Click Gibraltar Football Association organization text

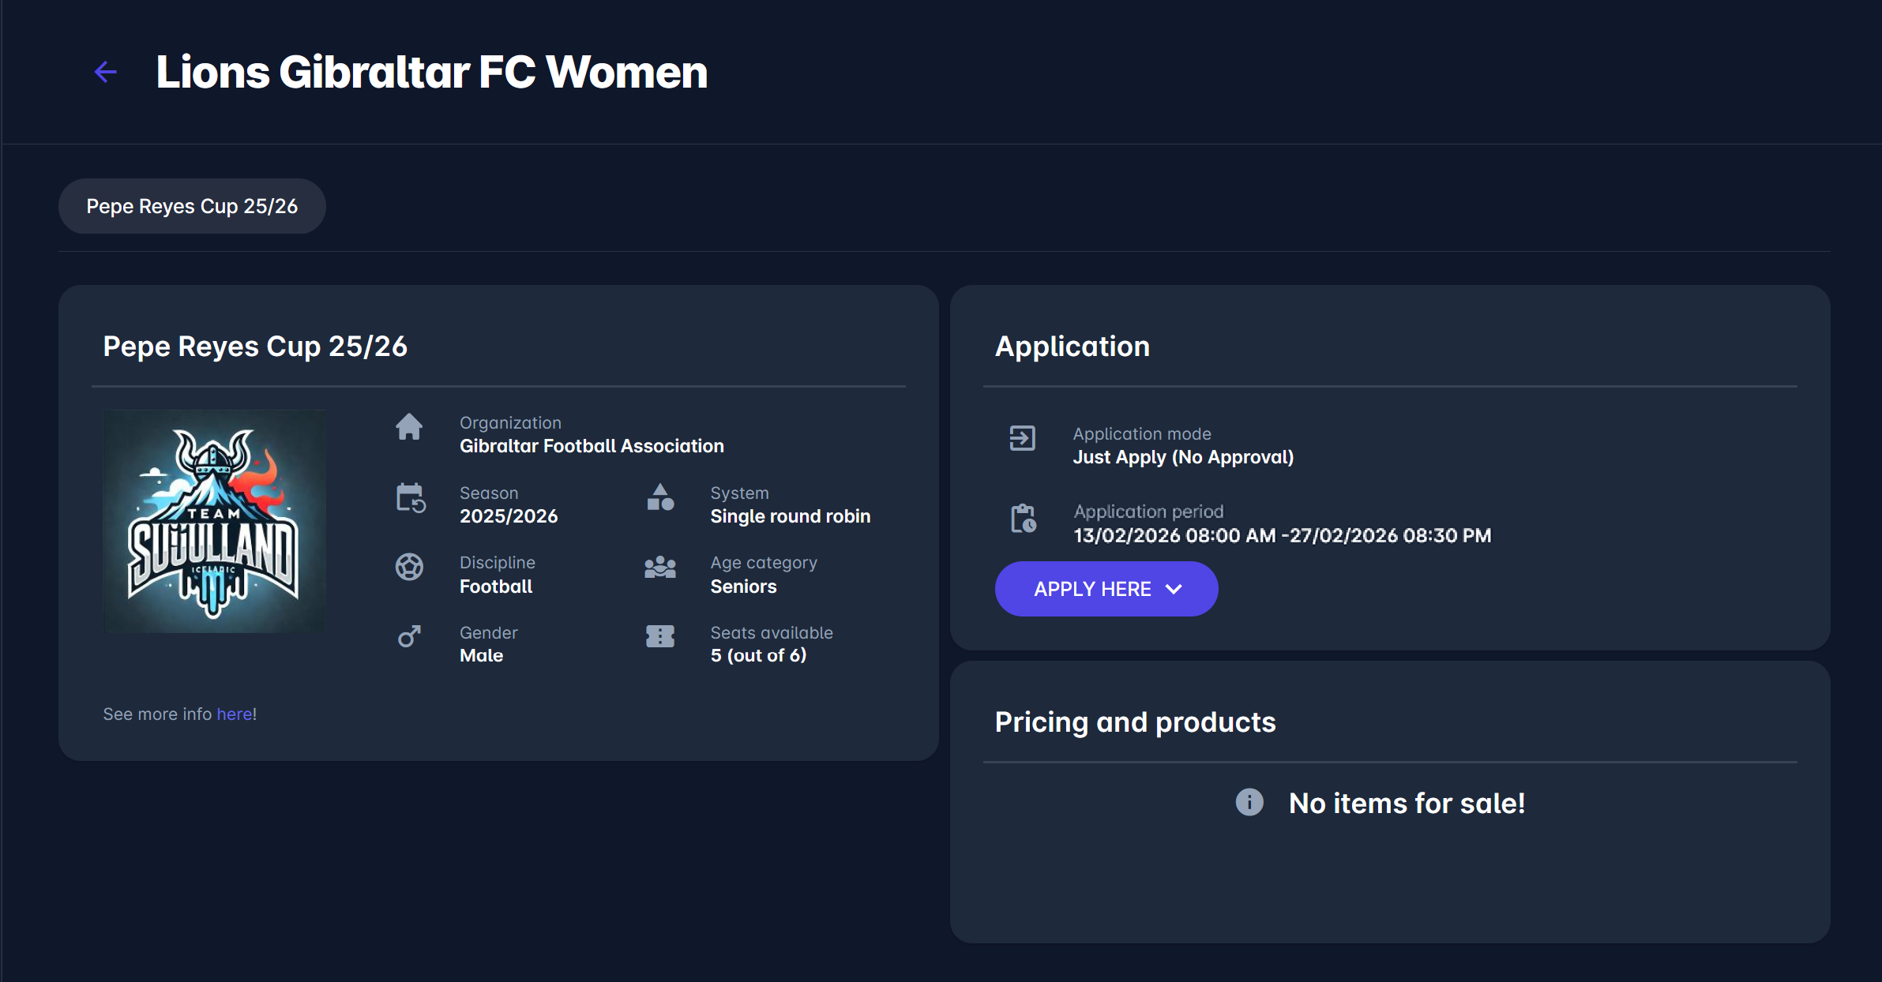(x=592, y=446)
